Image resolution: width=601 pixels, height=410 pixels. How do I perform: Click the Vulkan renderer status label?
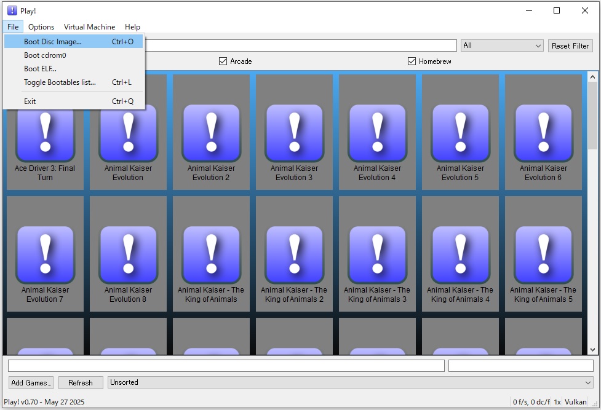click(575, 401)
